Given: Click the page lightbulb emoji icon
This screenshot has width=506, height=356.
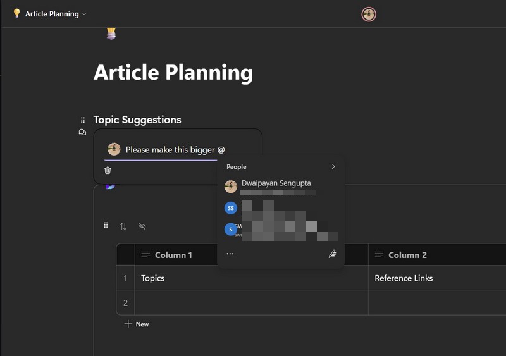Looking at the screenshot, I should coord(111,34).
